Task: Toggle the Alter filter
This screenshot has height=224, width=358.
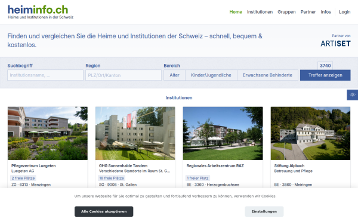Action: point(174,75)
